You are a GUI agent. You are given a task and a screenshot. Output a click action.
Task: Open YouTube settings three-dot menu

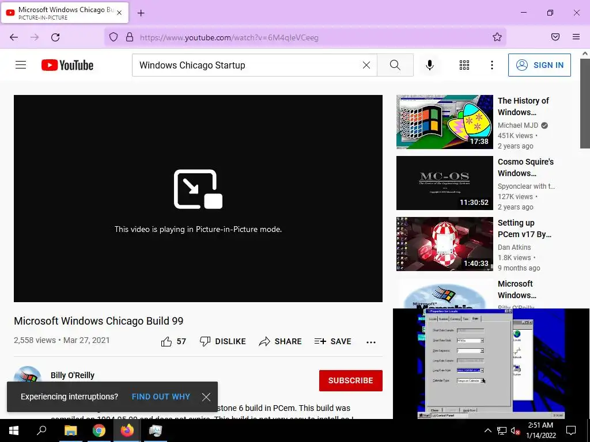coord(492,65)
